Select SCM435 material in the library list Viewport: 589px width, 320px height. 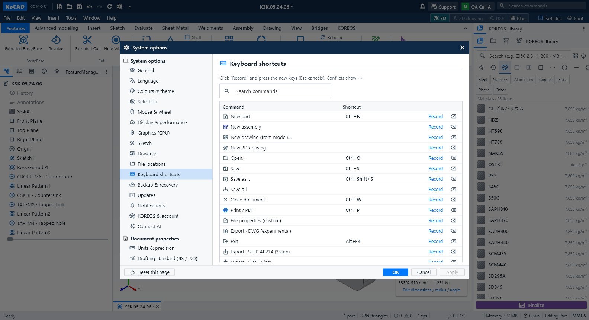coord(532,253)
